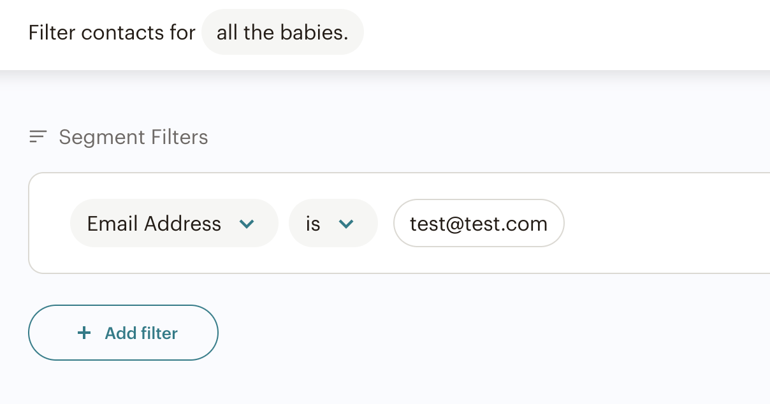Click the "Email Address" label text
Image resolution: width=770 pixels, height=404 pixels.
154,224
